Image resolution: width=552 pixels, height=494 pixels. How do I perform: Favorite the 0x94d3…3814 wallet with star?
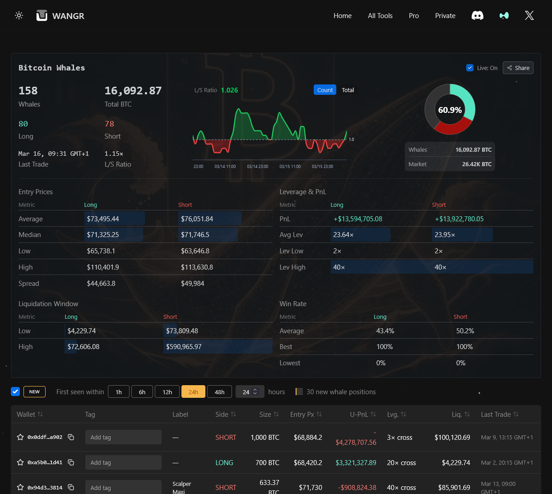click(20, 487)
